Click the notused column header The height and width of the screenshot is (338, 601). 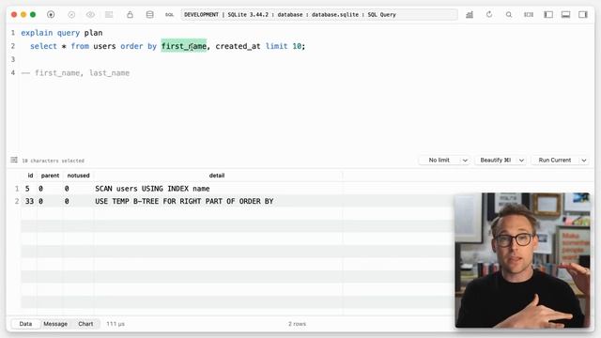(78, 176)
